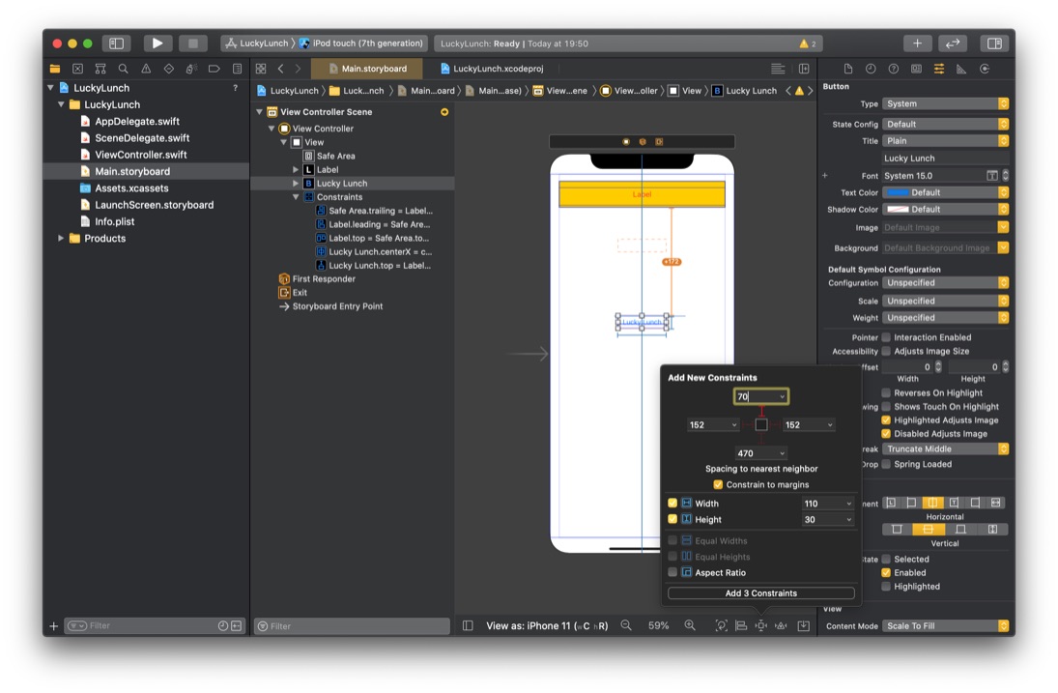Stop the running build
The height and width of the screenshot is (693, 1058).
[x=193, y=43]
